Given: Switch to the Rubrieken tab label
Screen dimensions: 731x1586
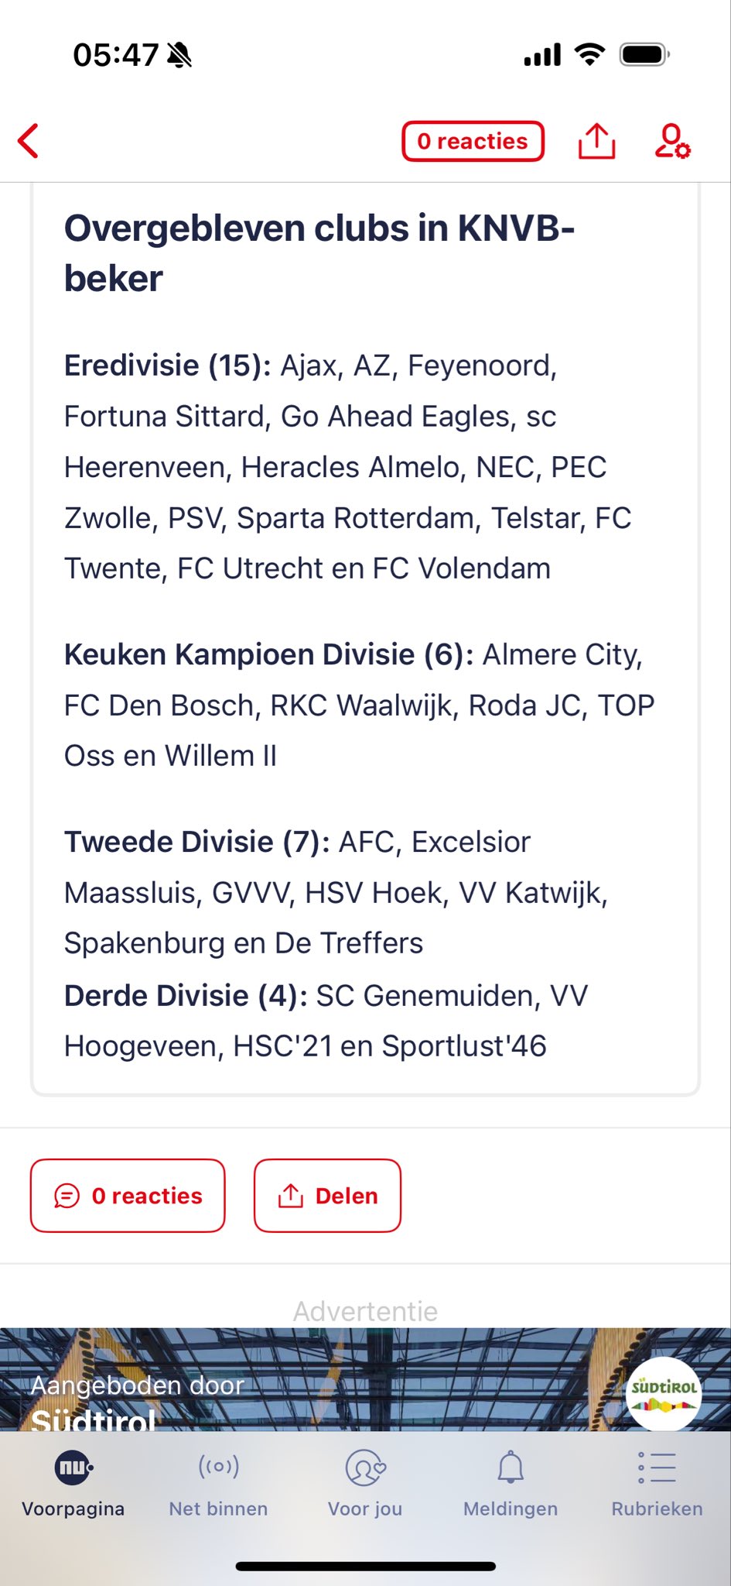Looking at the screenshot, I should click(x=657, y=1509).
